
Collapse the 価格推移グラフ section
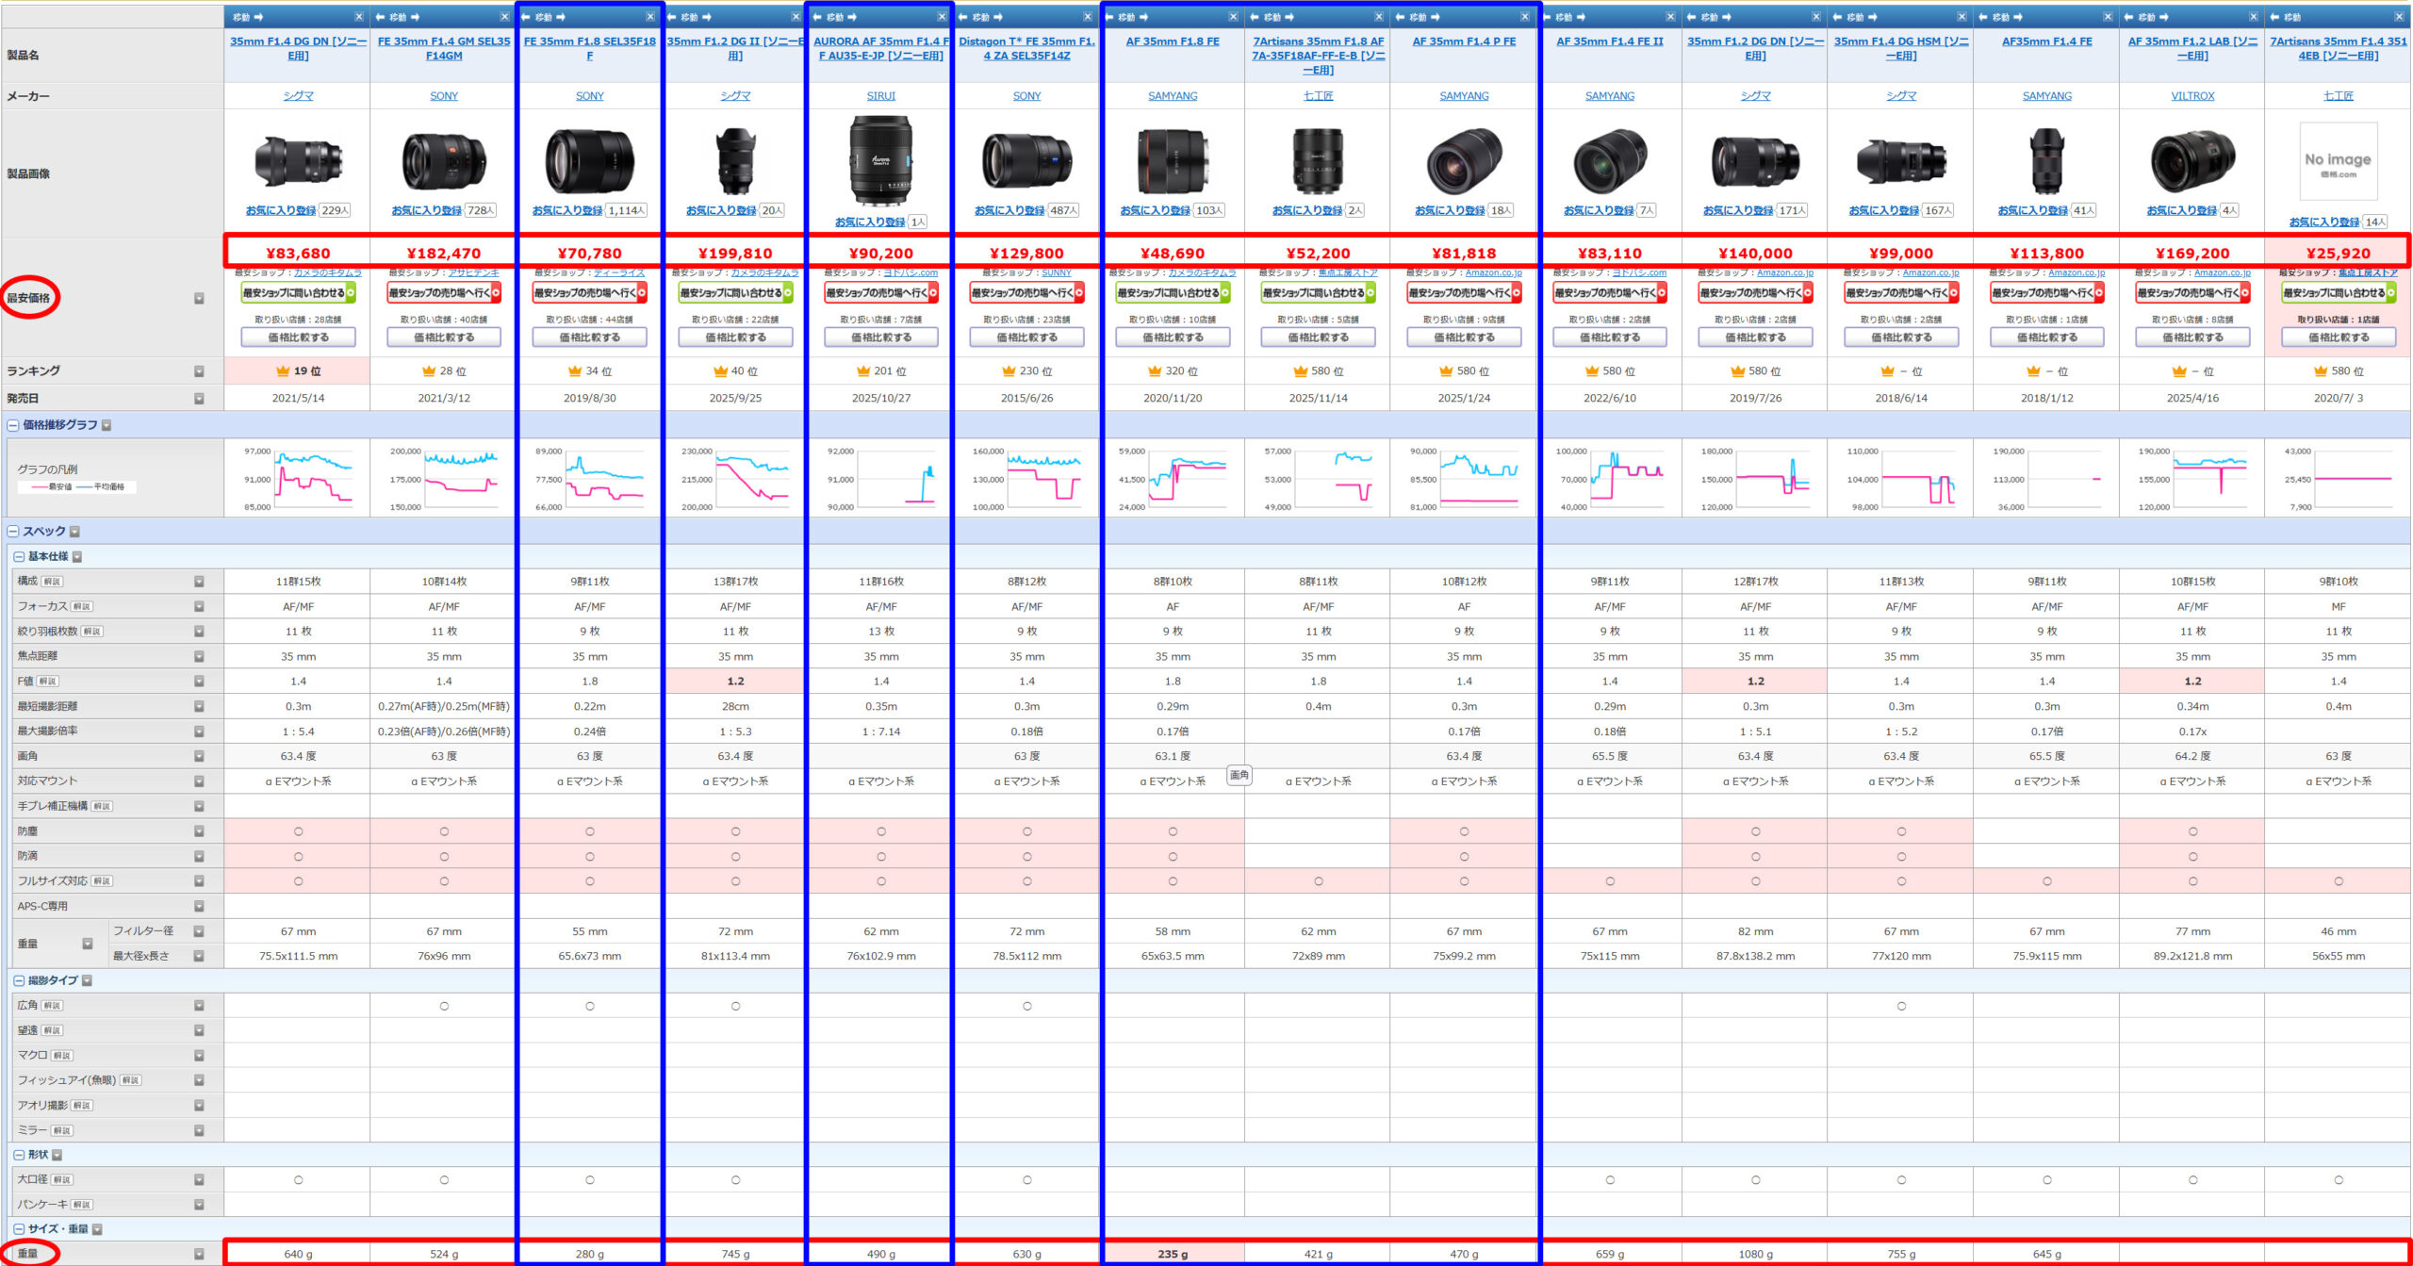click(x=13, y=425)
